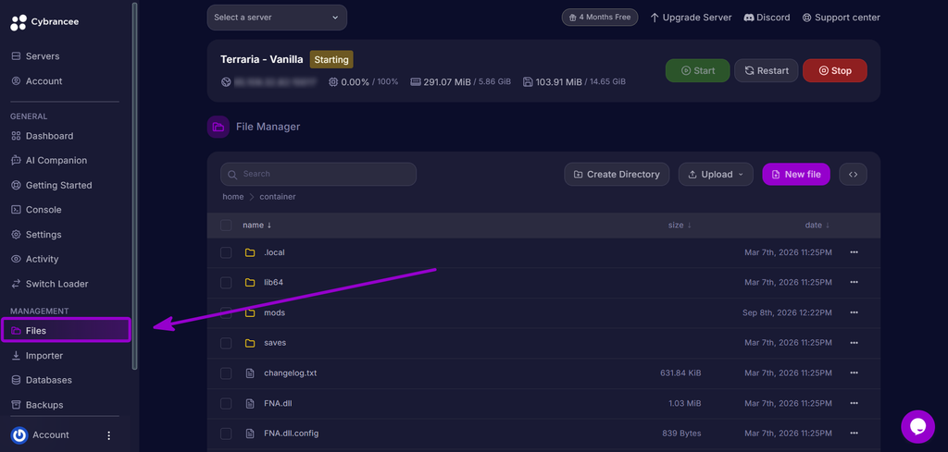Click the Upgrade Server link
The width and height of the screenshot is (948, 452).
click(x=691, y=18)
